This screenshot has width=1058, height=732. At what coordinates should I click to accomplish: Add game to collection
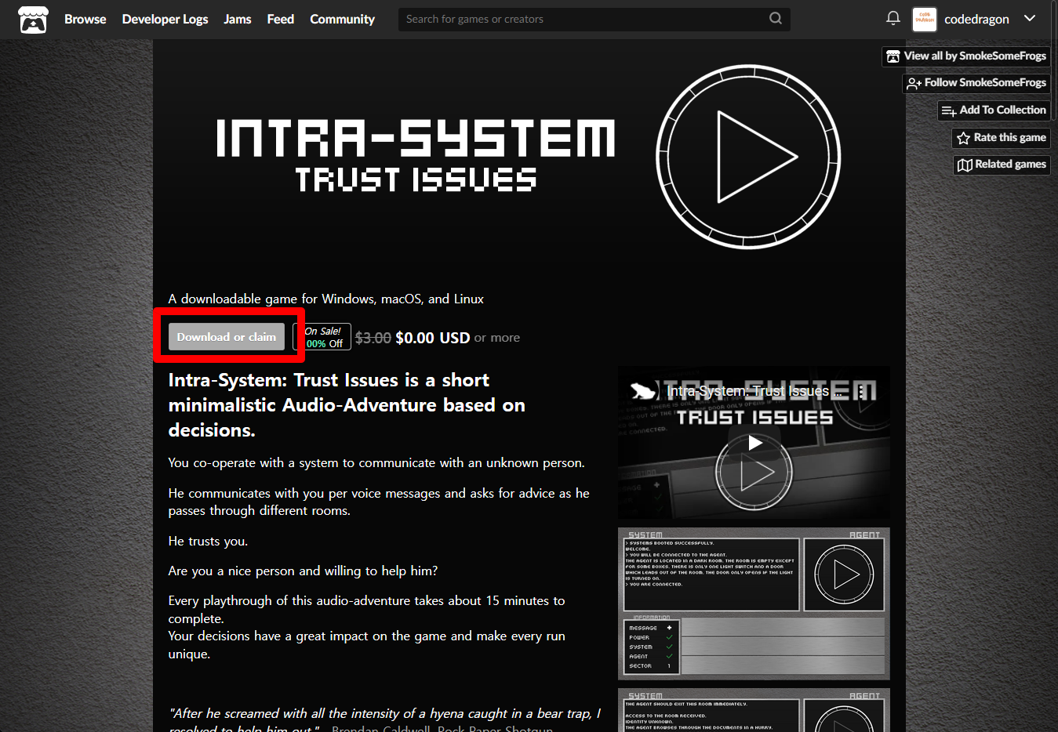[994, 111]
